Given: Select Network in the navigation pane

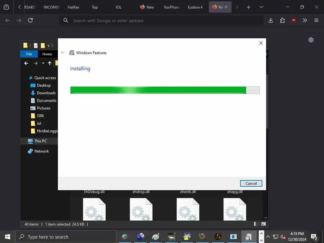Looking at the screenshot, I should [41, 151].
